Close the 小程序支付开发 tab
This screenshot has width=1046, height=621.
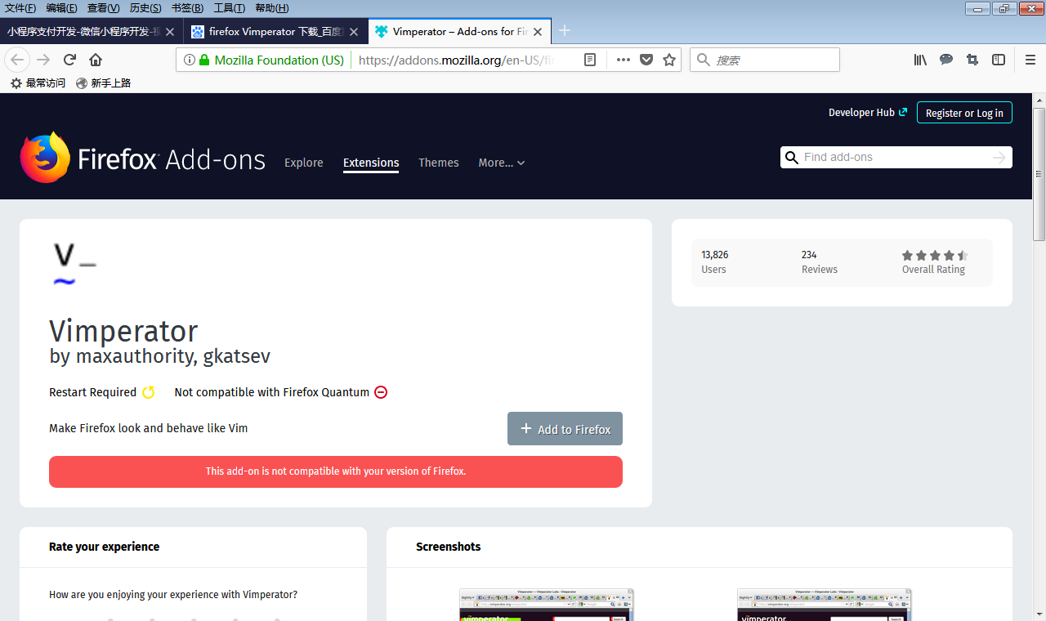tap(170, 32)
